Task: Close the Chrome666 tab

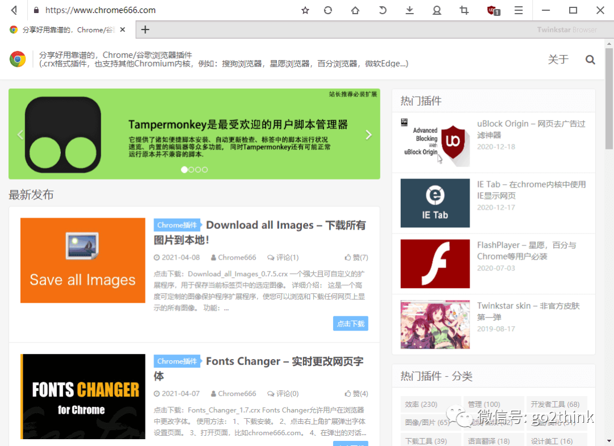Action: [123, 30]
